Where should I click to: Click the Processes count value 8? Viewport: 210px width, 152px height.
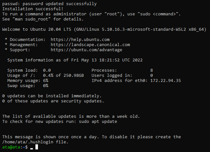(x=152, y=70)
